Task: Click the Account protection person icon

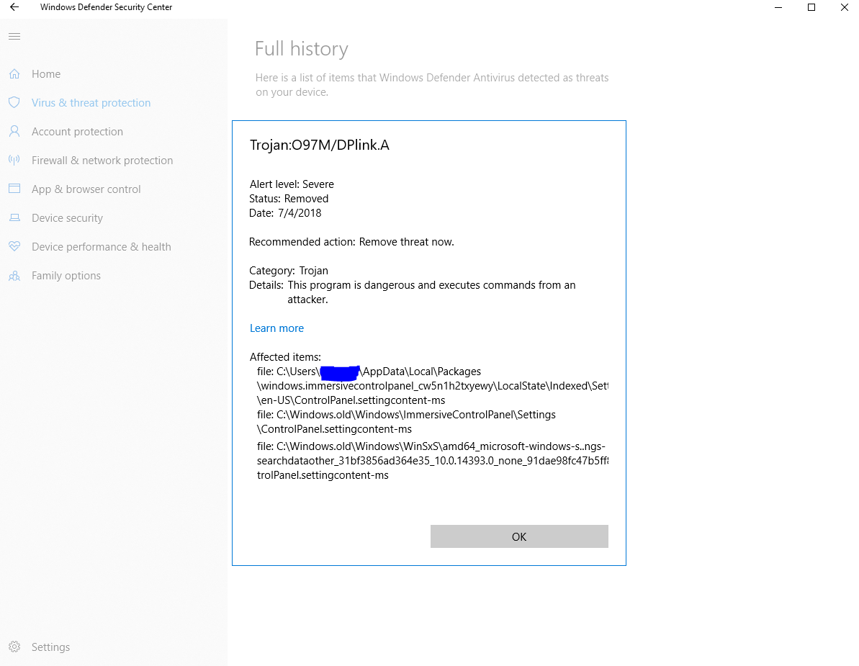Action: click(15, 132)
